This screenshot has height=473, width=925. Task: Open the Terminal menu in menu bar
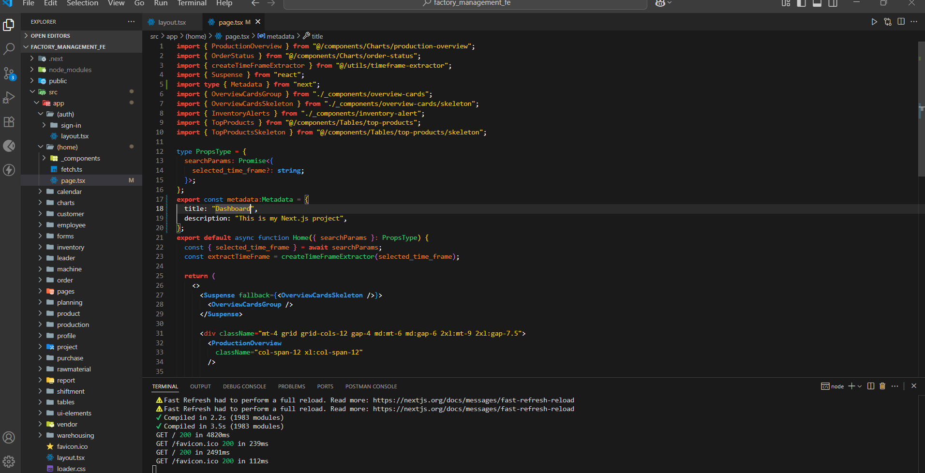pos(192,3)
